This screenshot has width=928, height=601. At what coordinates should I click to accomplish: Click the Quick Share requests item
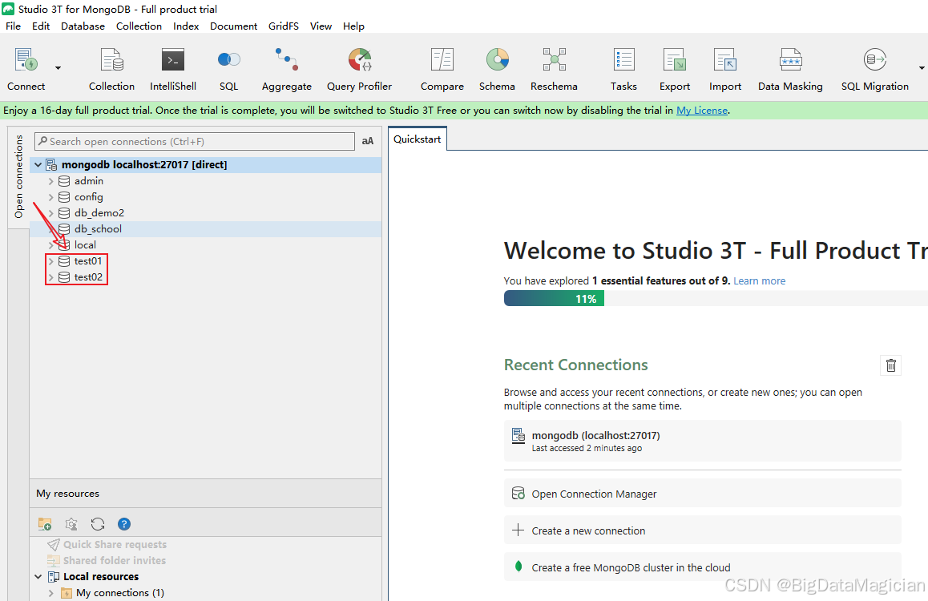coord(115,545)
